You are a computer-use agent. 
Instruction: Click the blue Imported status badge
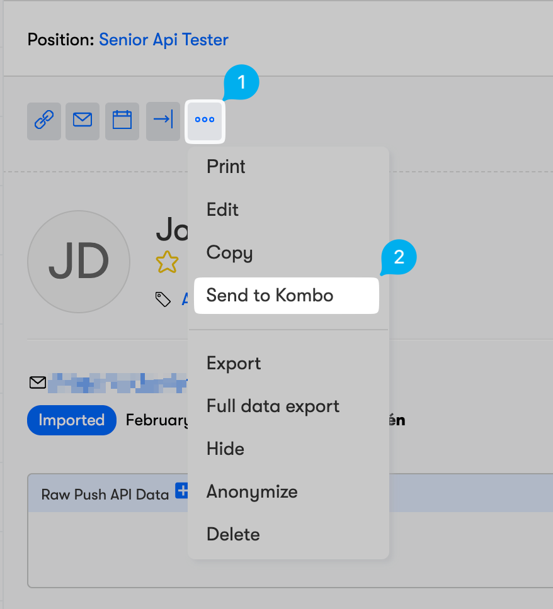[x=71, y=420]
